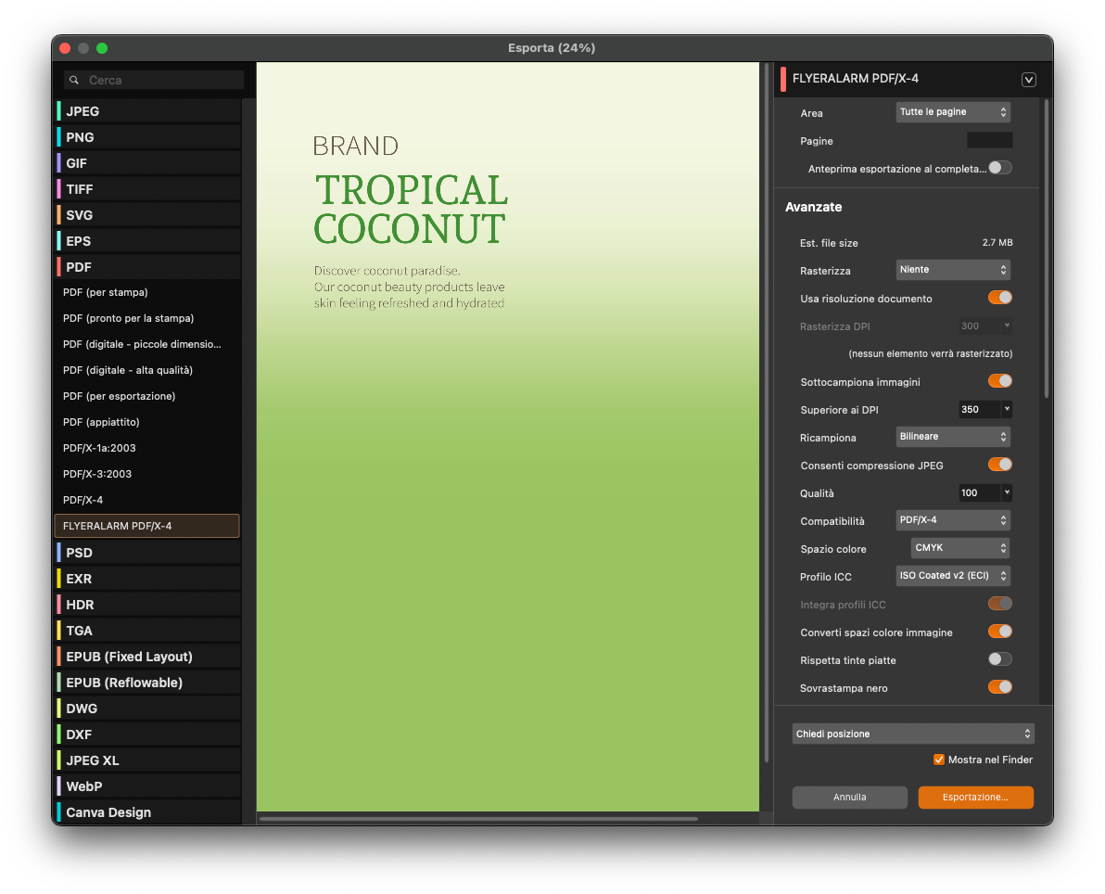Click the Pagine input field
This screenshot has height=894, width=1105.
tap(989, 140)
